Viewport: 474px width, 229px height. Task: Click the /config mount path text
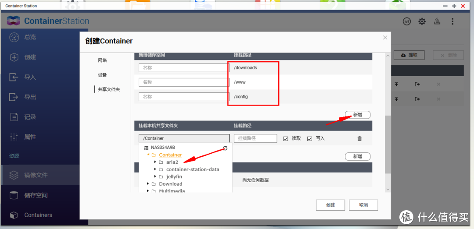pos(241,97)
